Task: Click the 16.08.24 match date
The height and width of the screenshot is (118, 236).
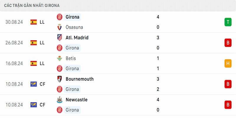Action: coord(14,63)
